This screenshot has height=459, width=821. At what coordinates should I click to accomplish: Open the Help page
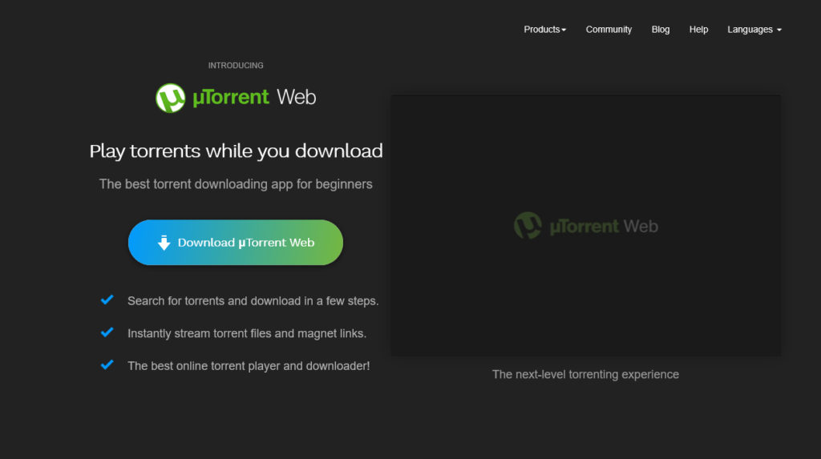(698, 30)
